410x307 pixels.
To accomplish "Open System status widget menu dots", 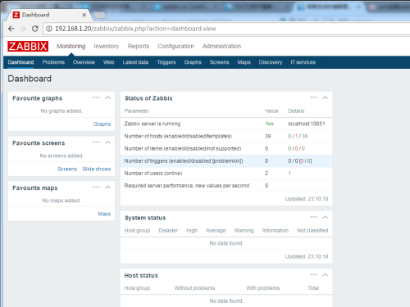I will pos(314,217).
